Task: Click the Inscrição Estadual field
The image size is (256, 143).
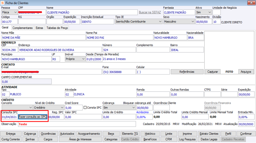Action: pyautogui.click(x=97, y=22)
